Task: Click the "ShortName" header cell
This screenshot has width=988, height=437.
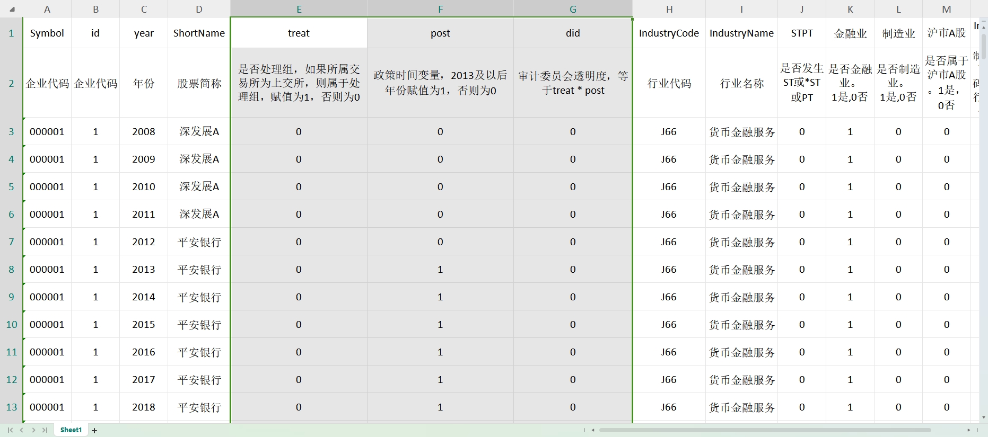Action: 199,33
